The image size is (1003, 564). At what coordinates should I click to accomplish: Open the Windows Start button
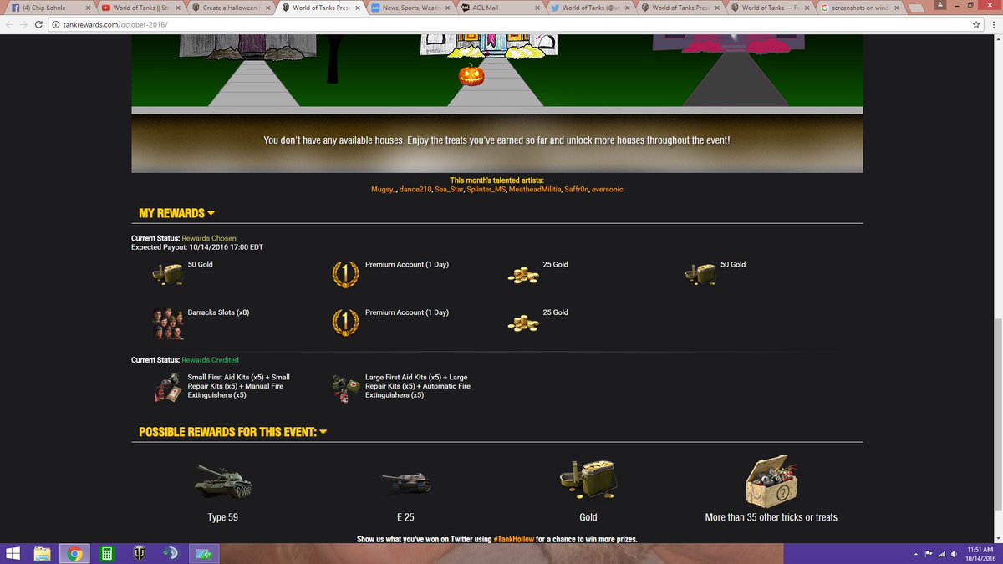tap(12, 553)
